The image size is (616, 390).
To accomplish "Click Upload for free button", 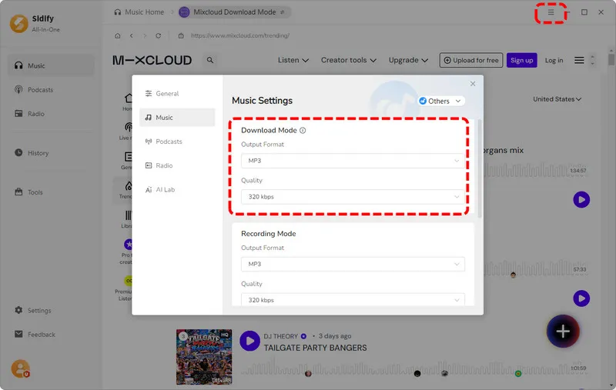I will tap(471, 60).
